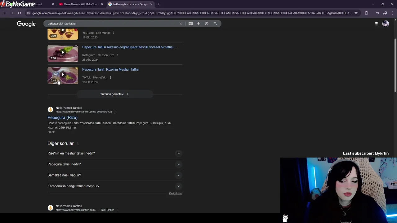Clear the Google search box text
The height and width of the screenshot is (223, 397).
[x=181, y=24]
